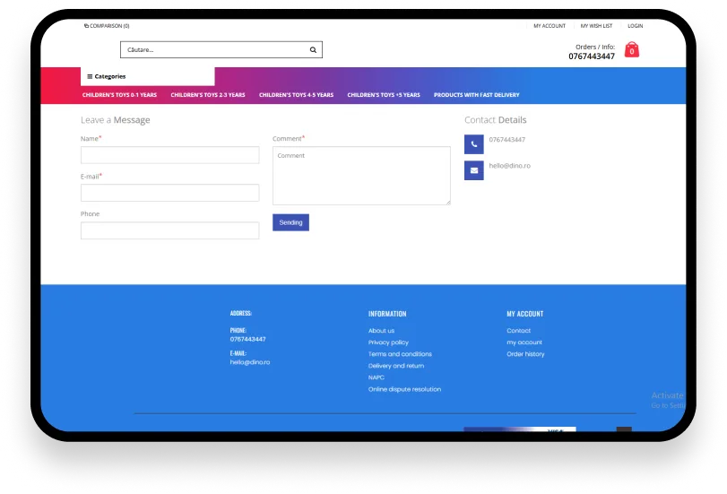Go to My Account in top bar

(550, 26)
